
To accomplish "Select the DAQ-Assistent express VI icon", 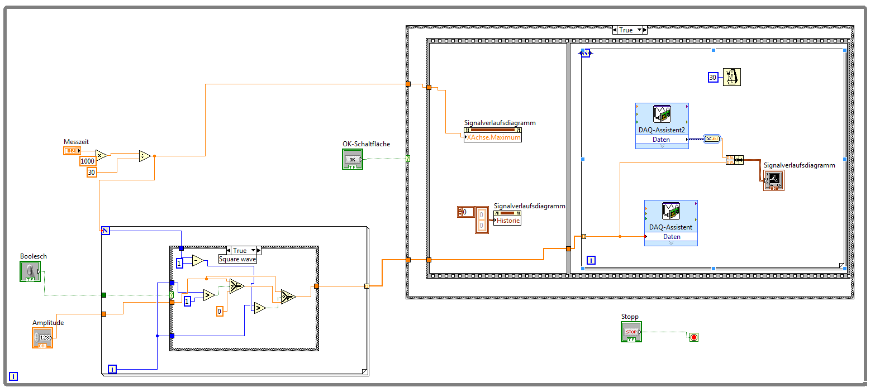I will (x=670, y=211).
